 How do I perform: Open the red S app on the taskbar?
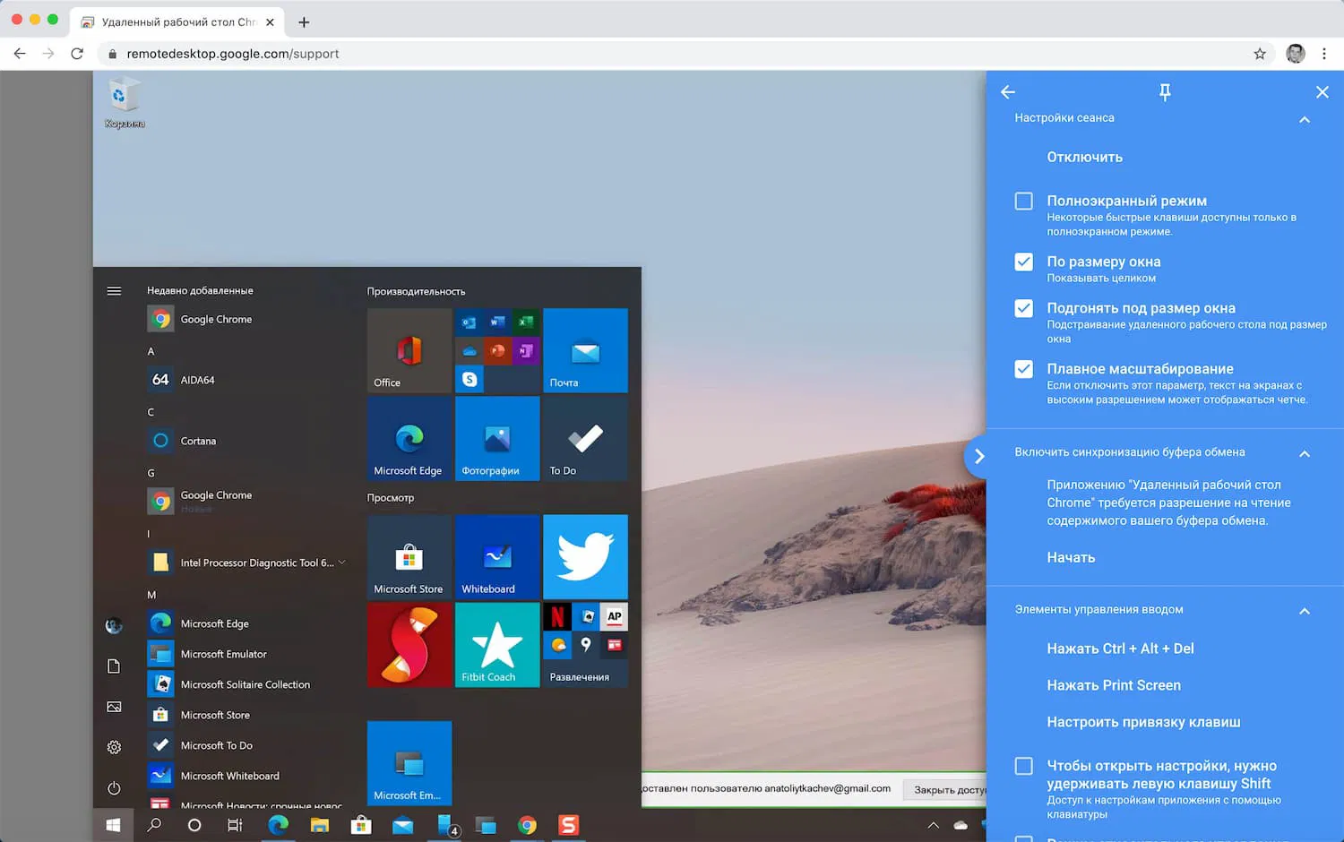[568, 825]
